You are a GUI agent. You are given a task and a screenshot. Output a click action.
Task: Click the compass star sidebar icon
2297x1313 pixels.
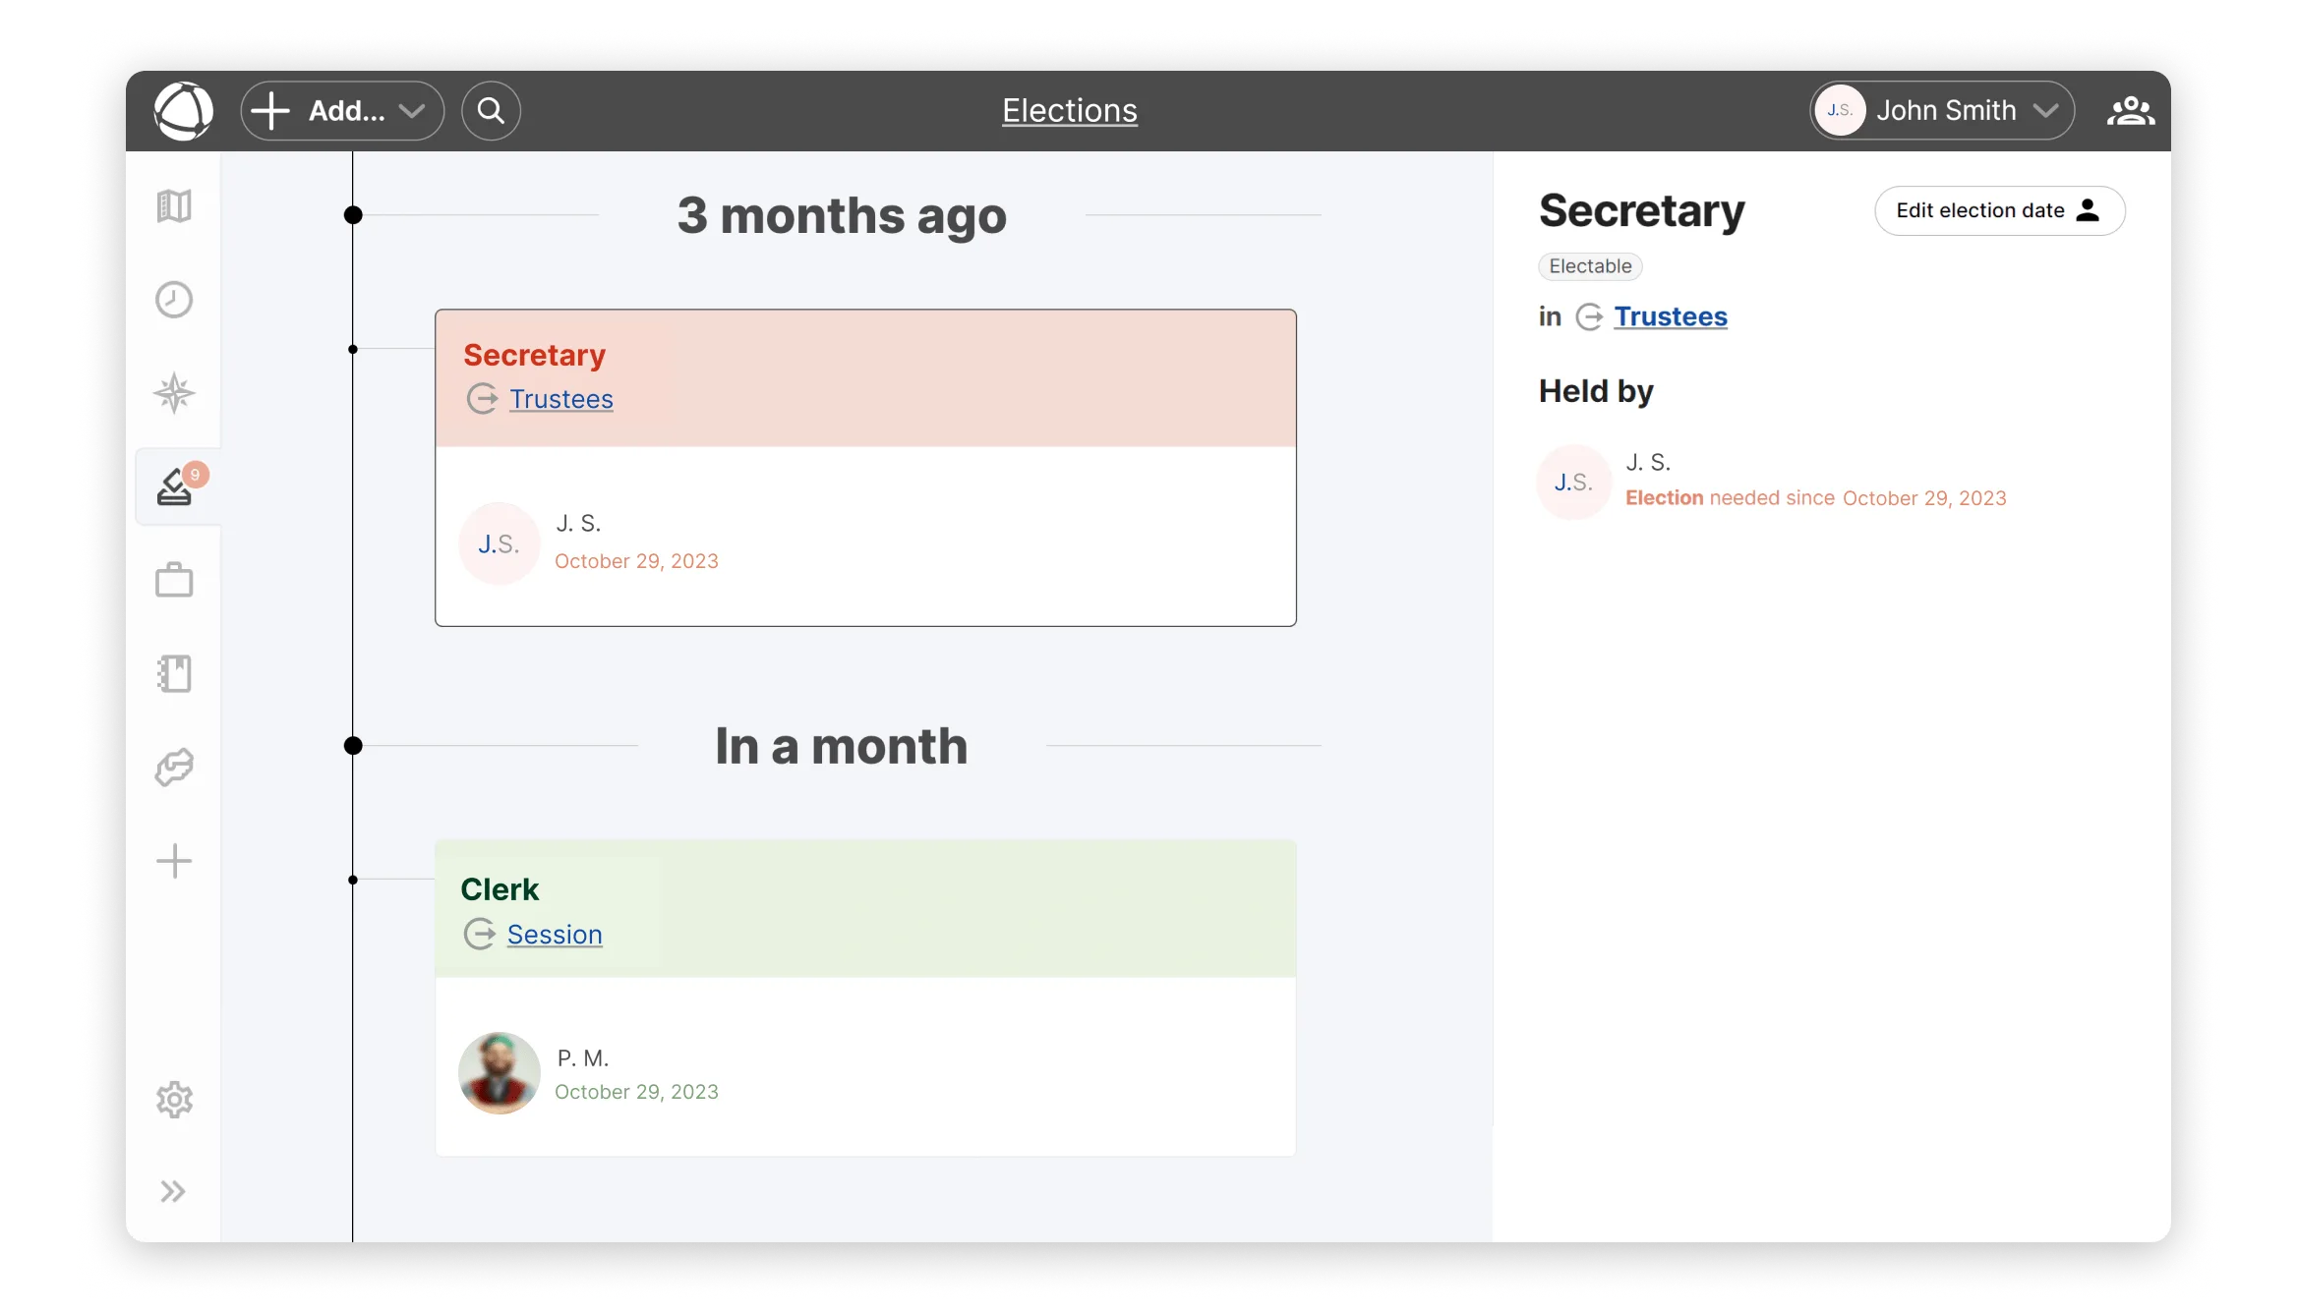pos(174,393)
